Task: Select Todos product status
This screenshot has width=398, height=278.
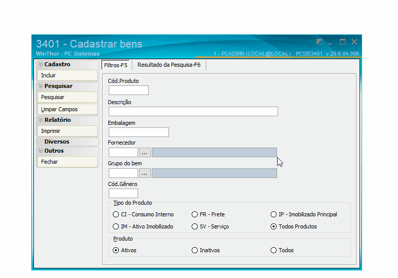Action: point(282,250)
